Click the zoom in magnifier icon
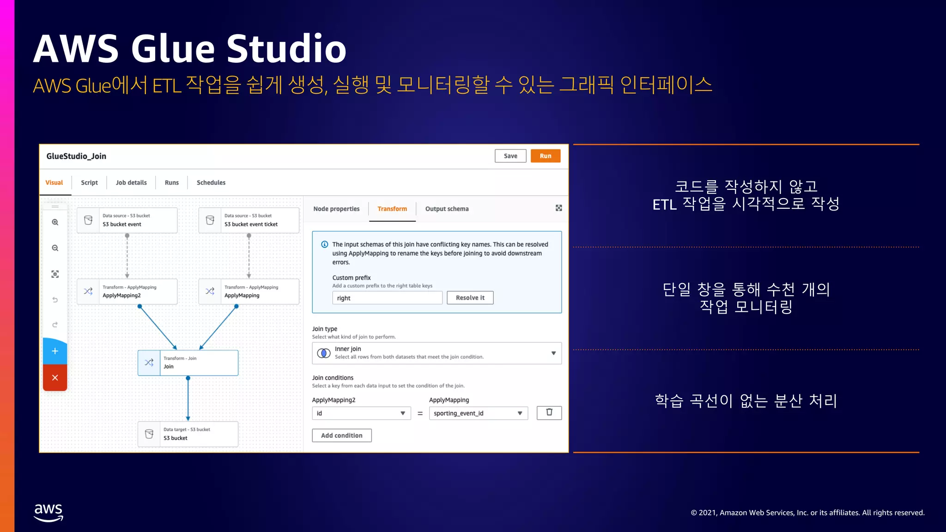Image resolution: width=946 pixels, height=532 pixels. pos(55,222)
